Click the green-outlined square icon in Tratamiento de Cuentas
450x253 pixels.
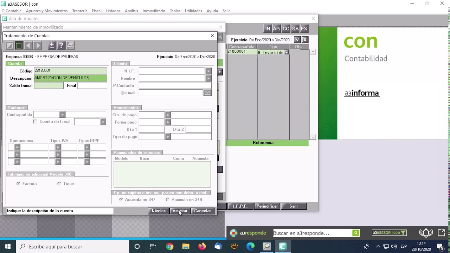pyautogui.click(x=19, y=45)
